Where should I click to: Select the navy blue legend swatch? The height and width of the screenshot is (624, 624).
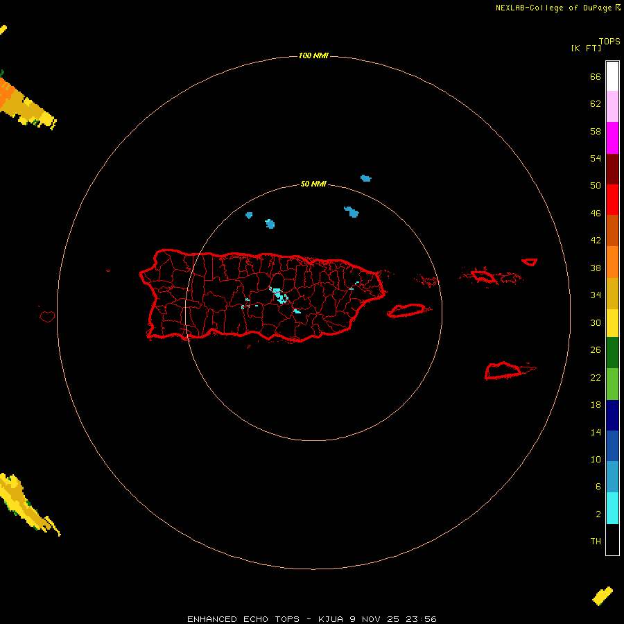click(x=612, y=415)
